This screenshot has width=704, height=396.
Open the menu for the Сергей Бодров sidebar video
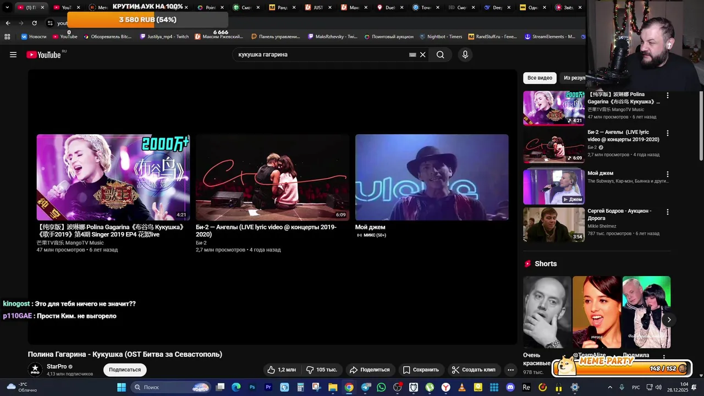pos(668,212)
